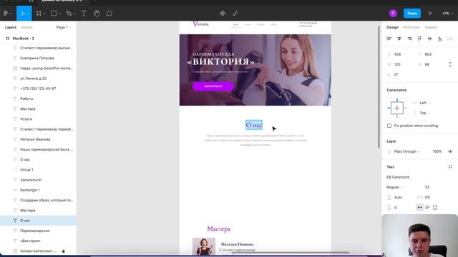458x257 pixels.
Task: Select the +375 (33) 123-45-67 layer
Action: coord(38,89)
